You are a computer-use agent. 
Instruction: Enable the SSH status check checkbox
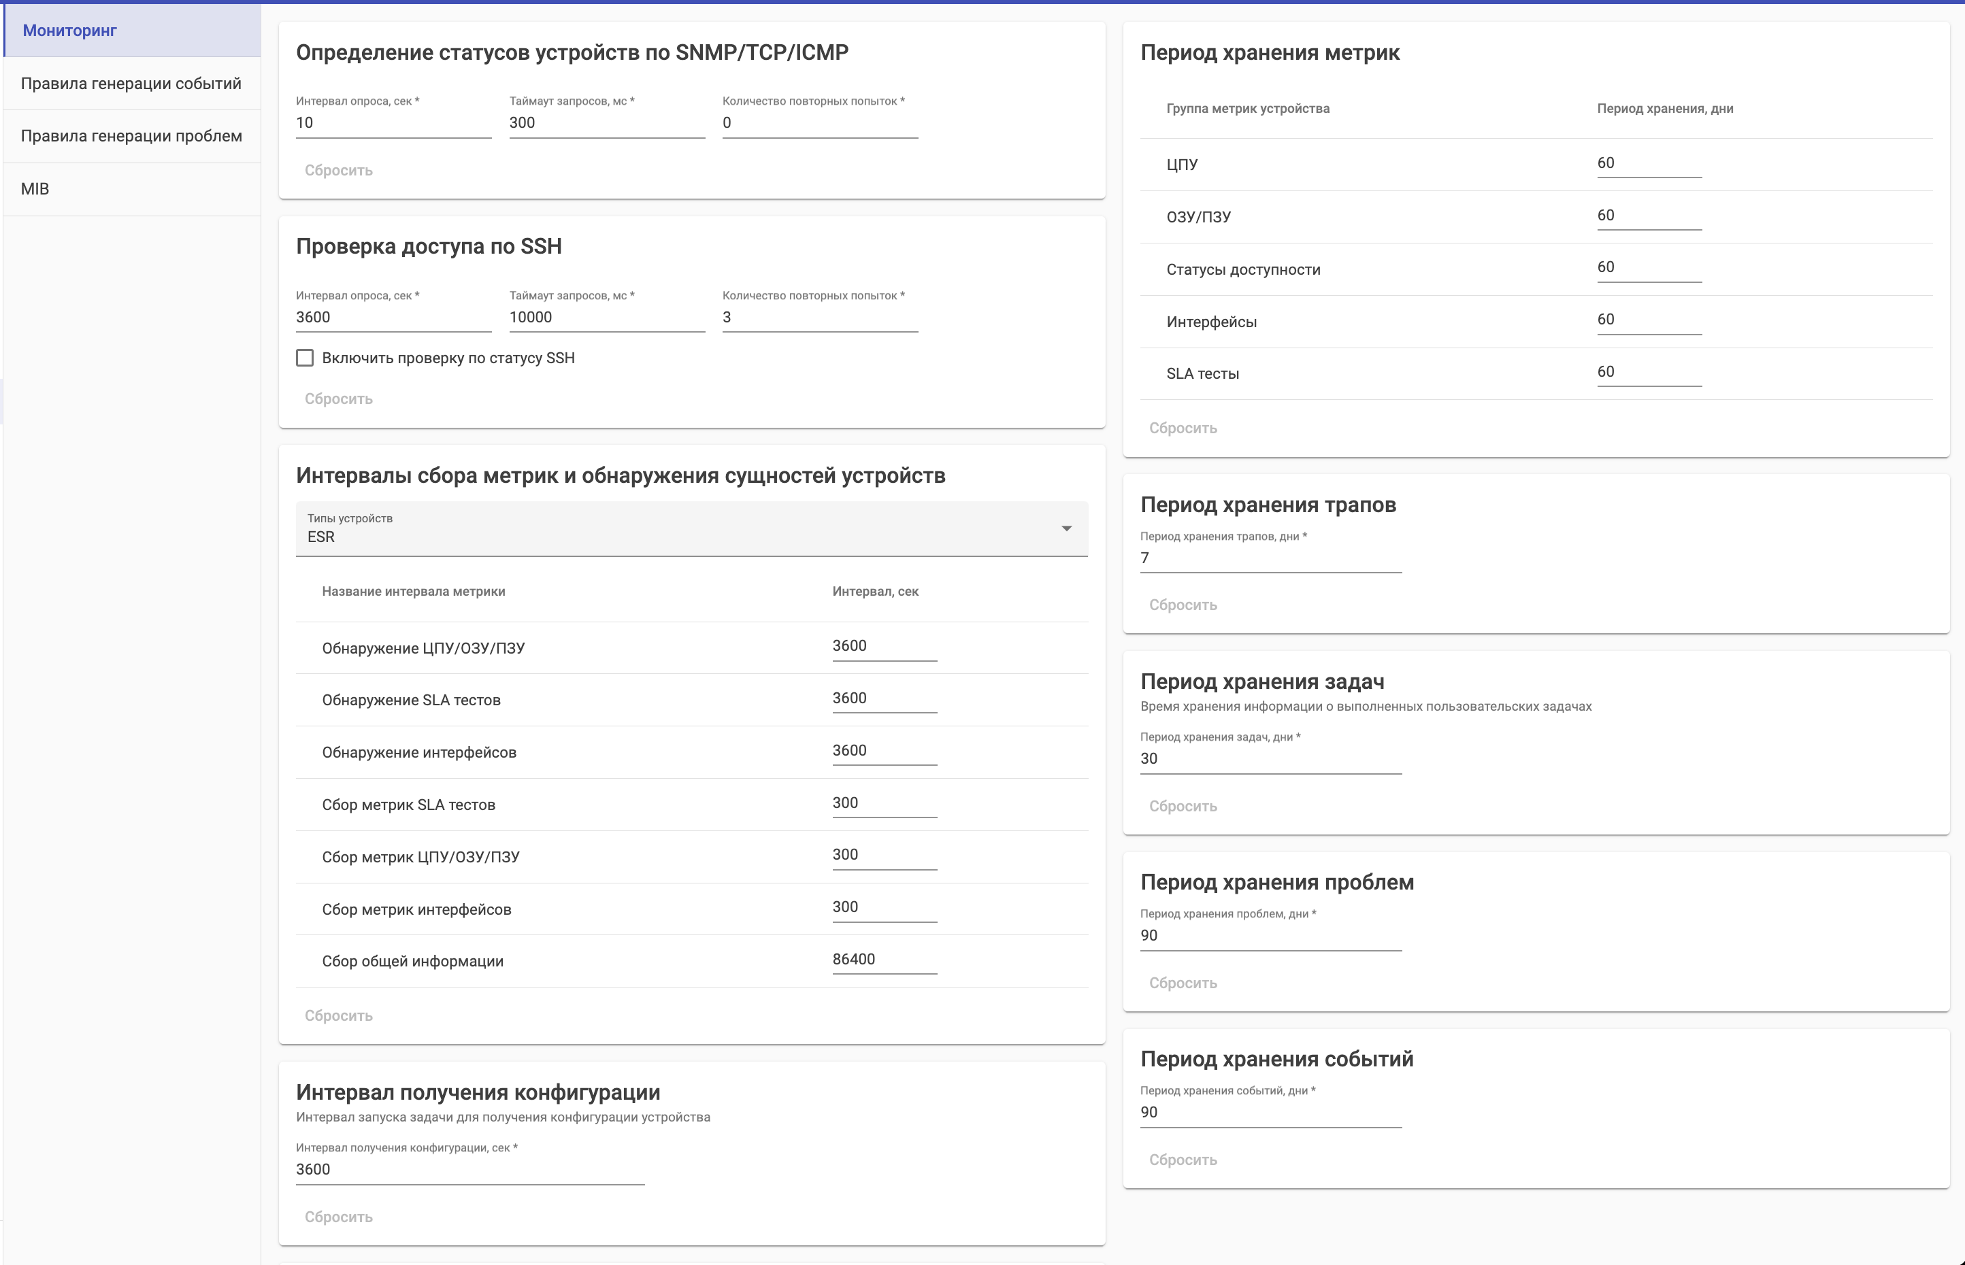pyautogui.click(x=305, y=358)
